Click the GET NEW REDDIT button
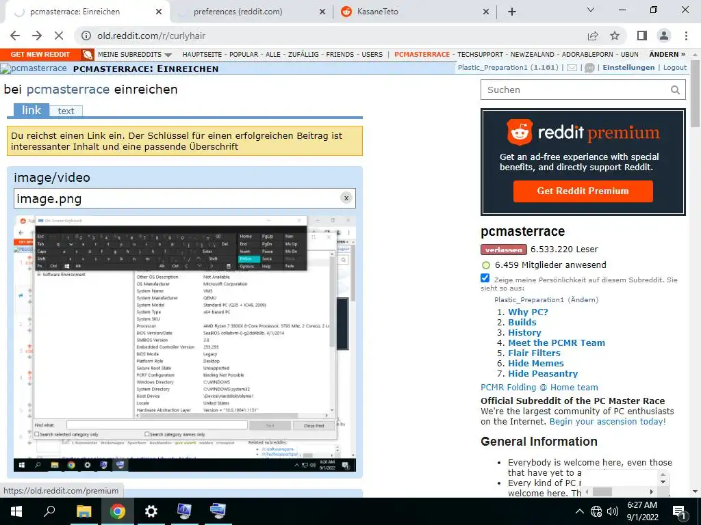 [40, 55]
